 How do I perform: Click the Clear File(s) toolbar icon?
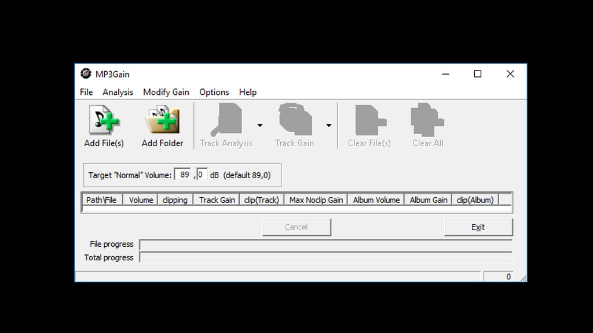tap(370, 120)
